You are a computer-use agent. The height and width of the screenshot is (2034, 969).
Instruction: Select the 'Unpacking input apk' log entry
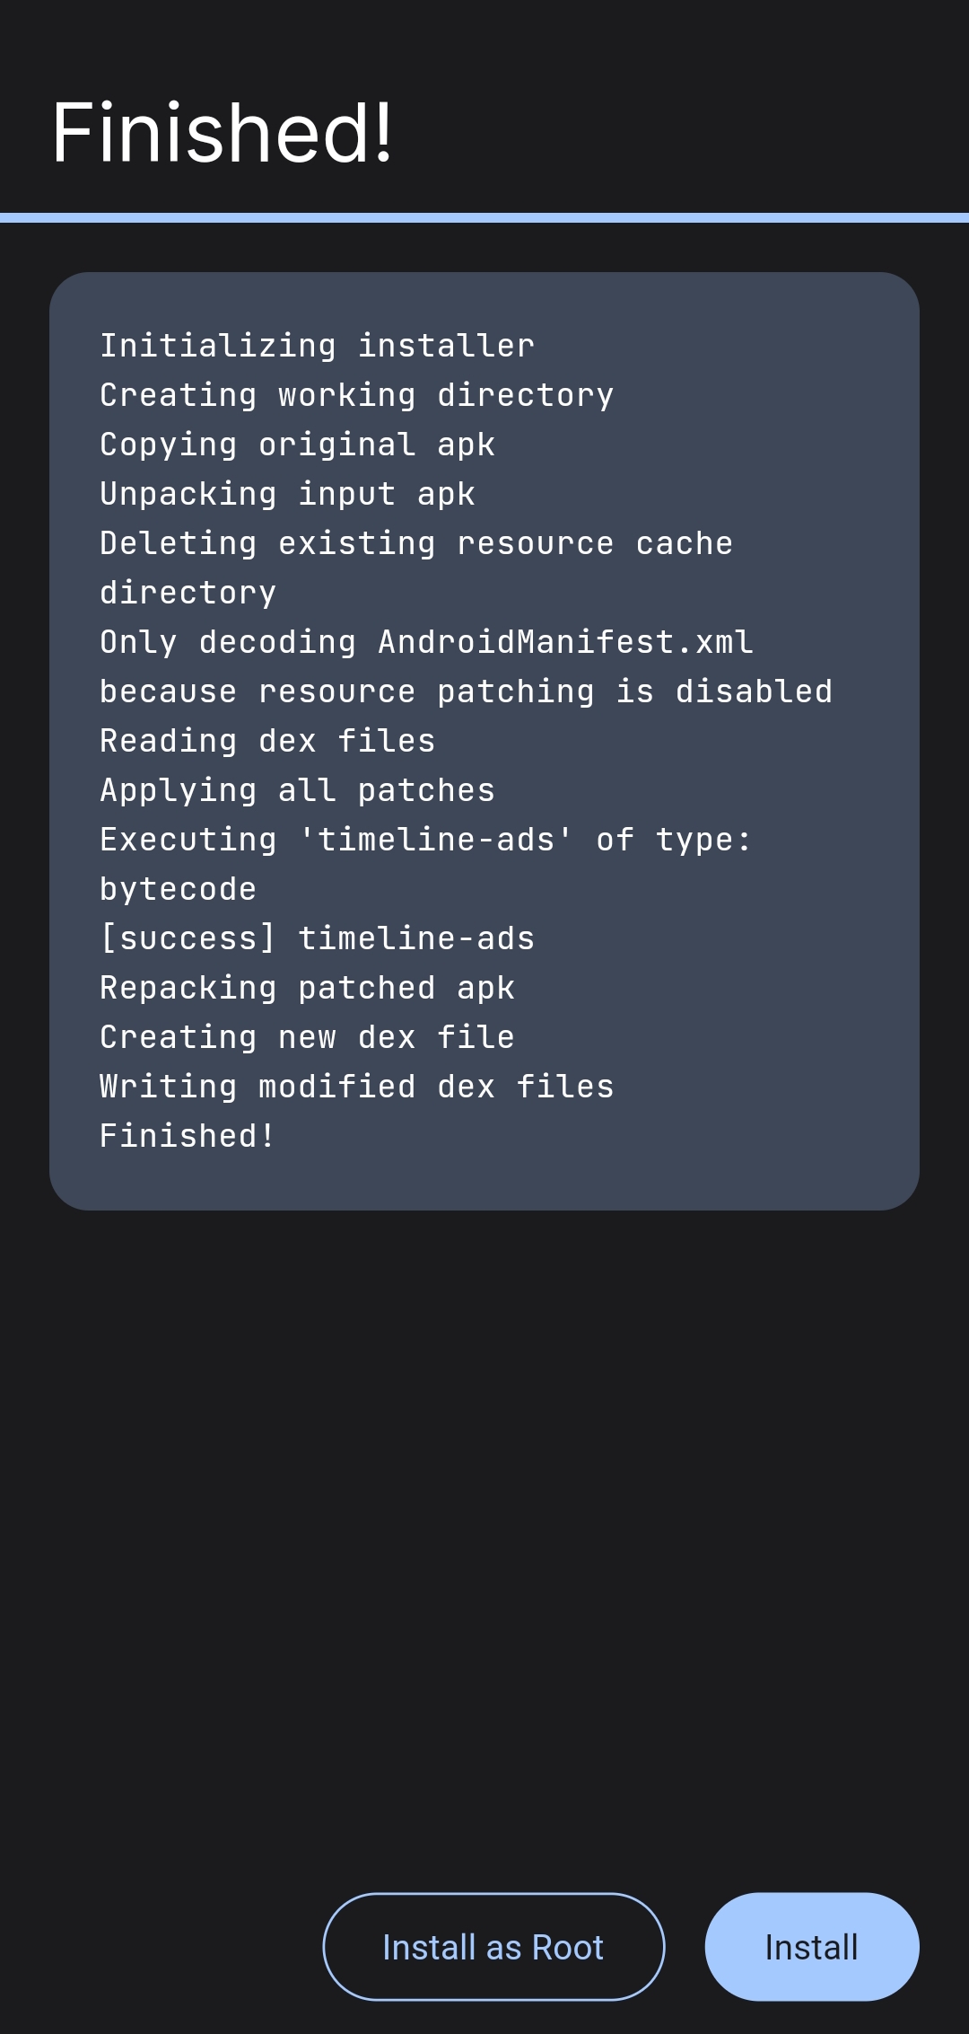pos(287,493)
